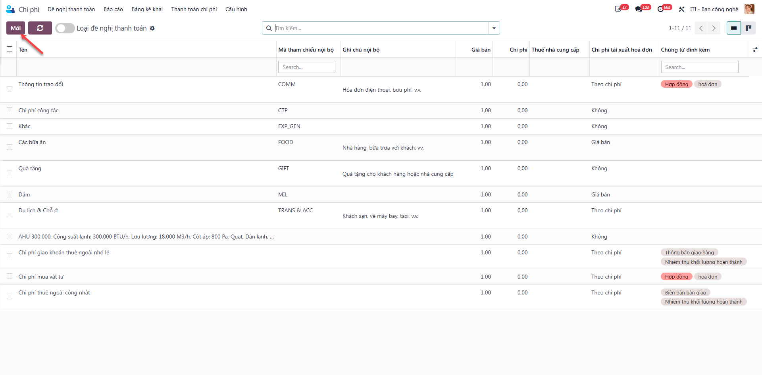Open messages icon with 103 badge

pos(639,9)
